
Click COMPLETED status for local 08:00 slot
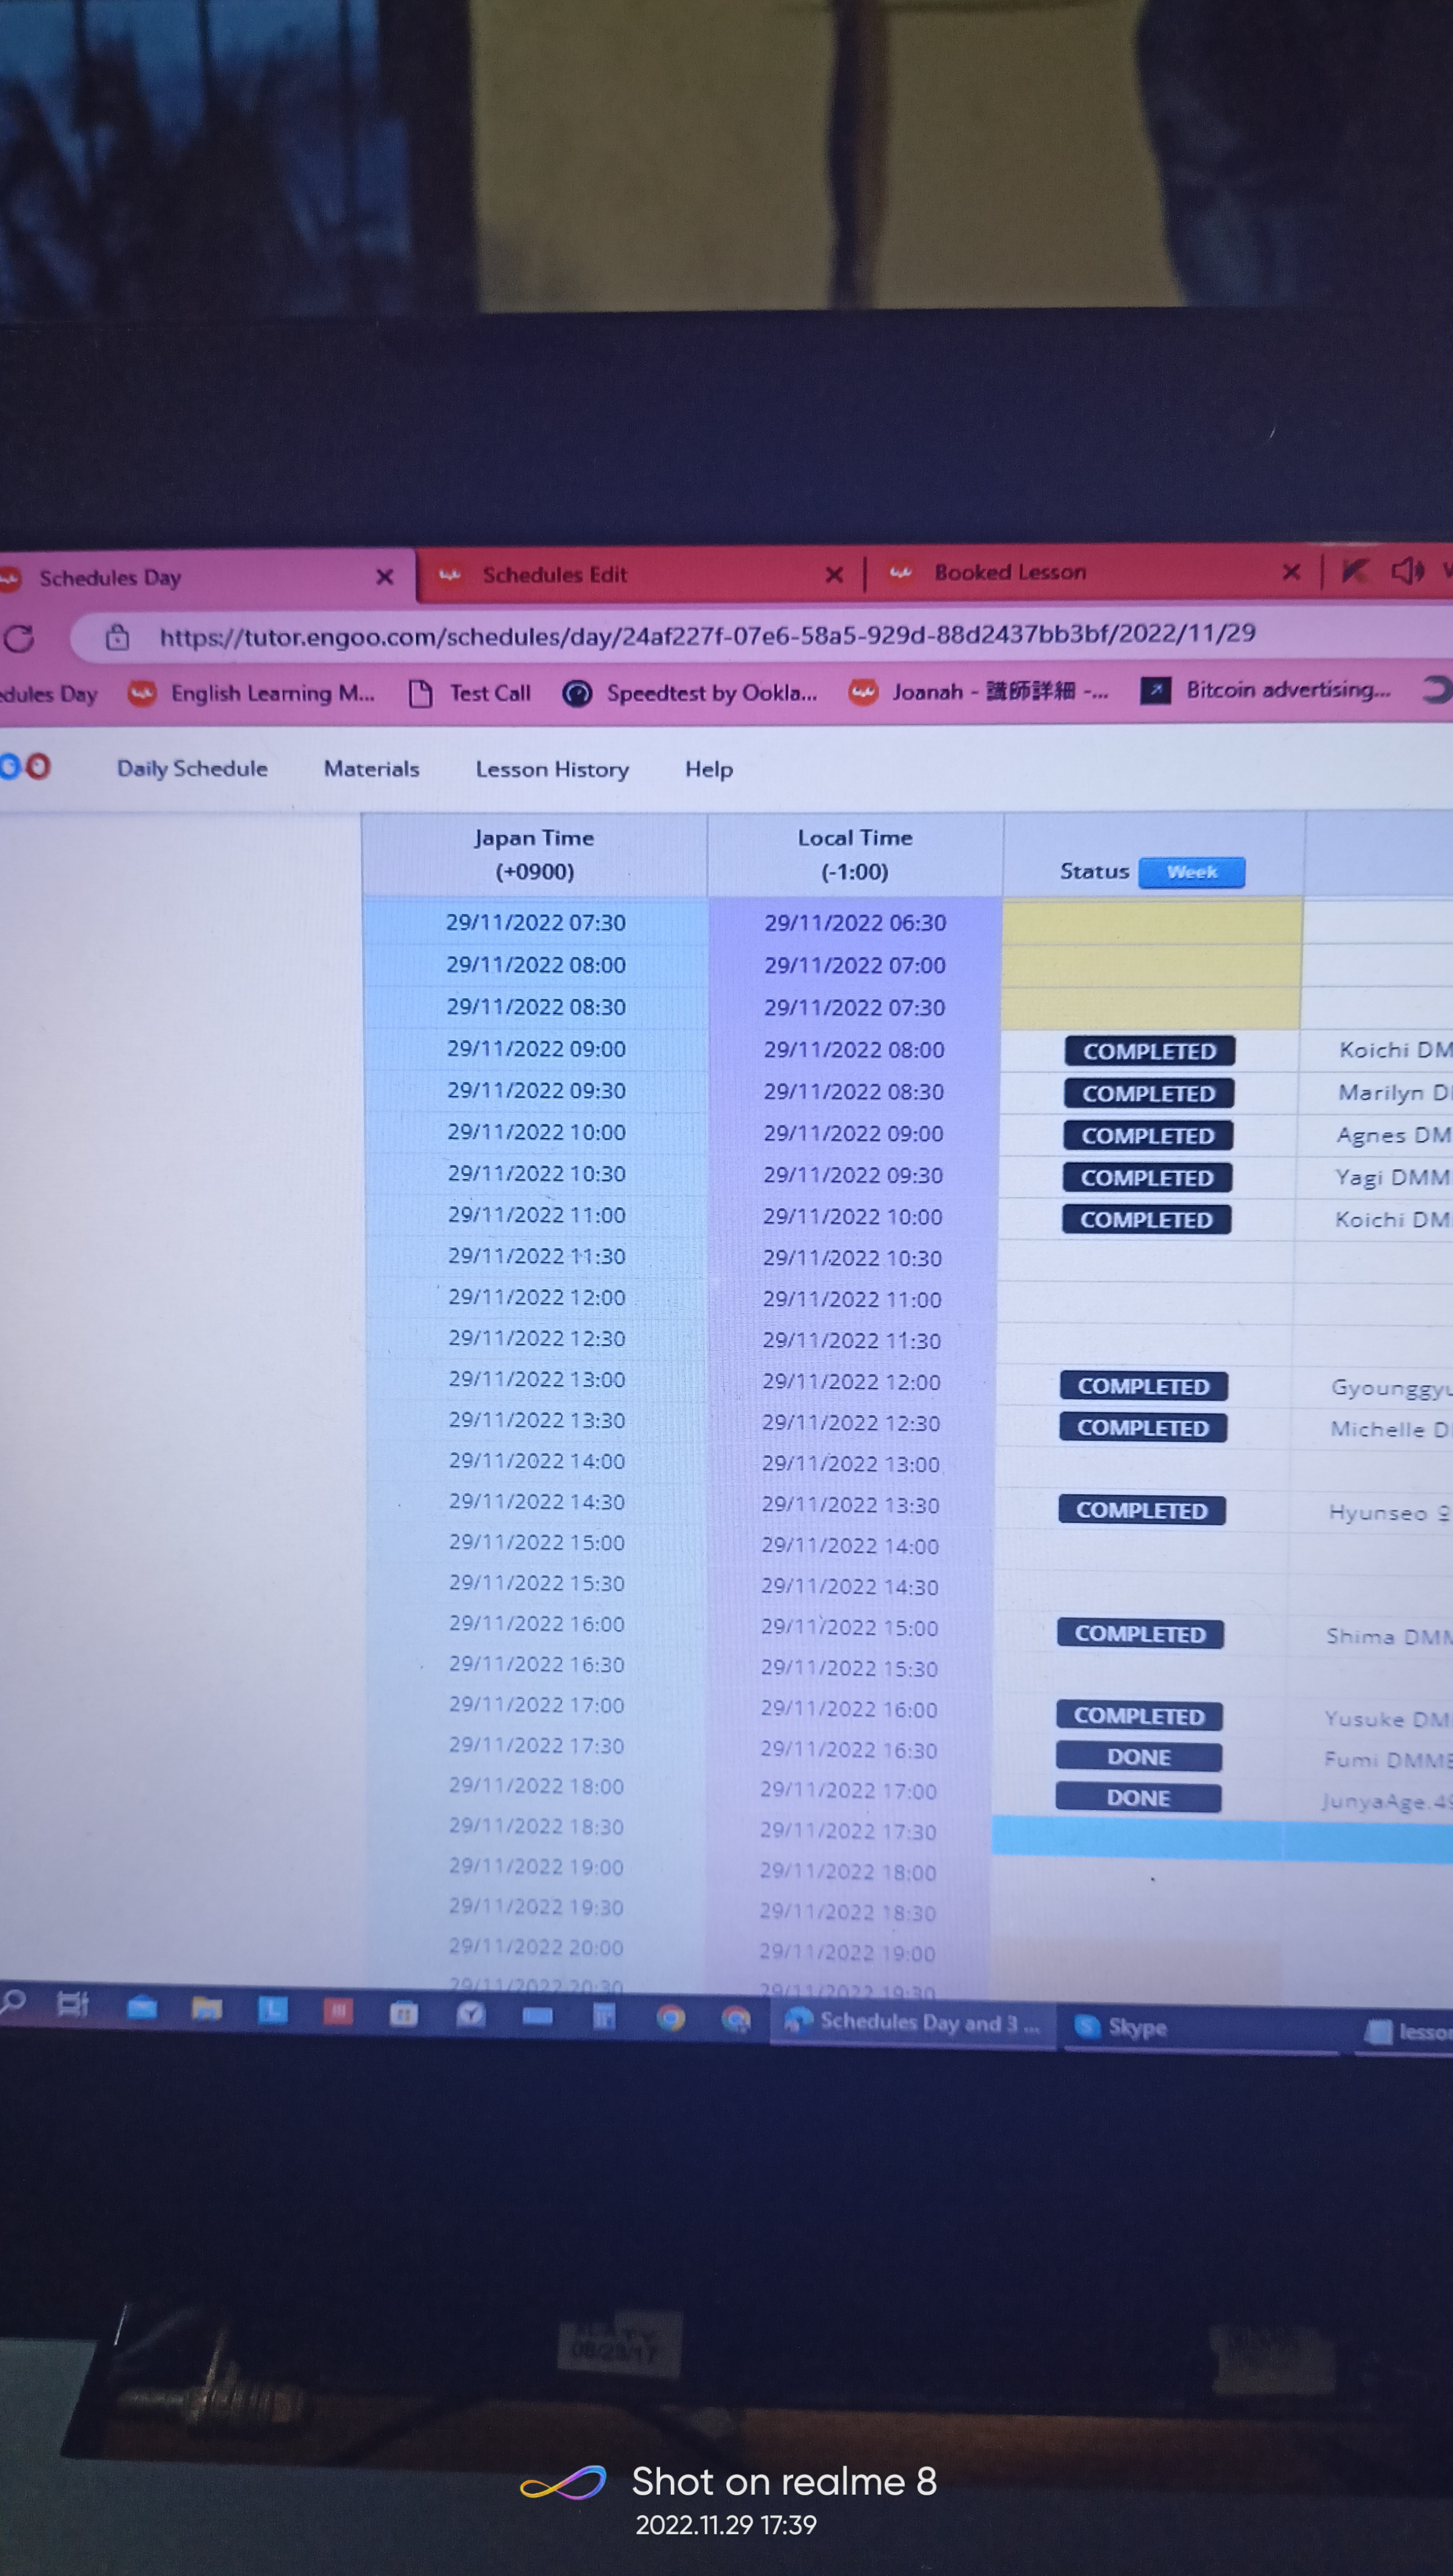coord(1149,1051)
